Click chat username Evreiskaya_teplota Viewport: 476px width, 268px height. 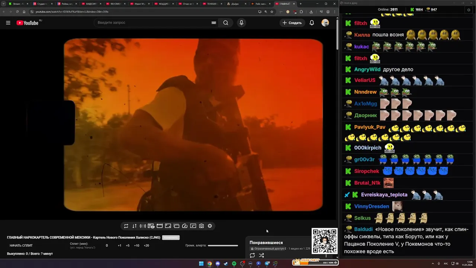click(x=384, y=195)
